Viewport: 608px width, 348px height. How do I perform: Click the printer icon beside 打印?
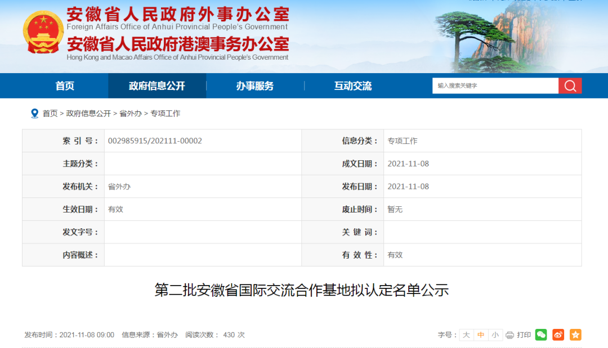[x=509, y=335]
